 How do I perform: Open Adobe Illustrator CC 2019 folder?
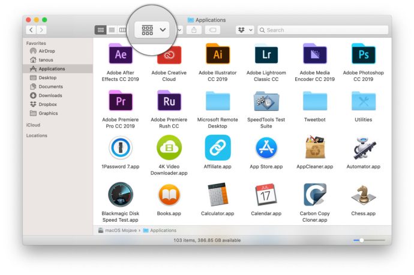pyautogui.click(x=218, y=55)
